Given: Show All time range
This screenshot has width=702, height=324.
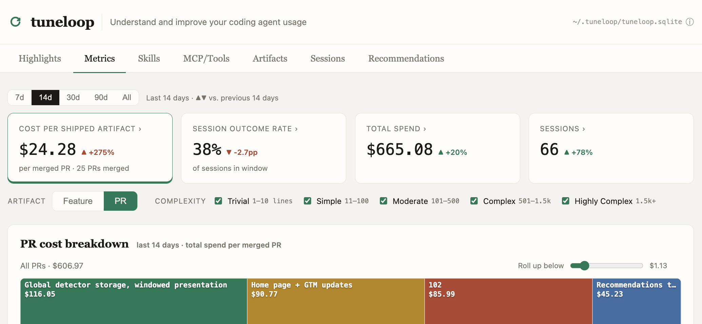Looking at the screenshot, I should tap(127, 97).
